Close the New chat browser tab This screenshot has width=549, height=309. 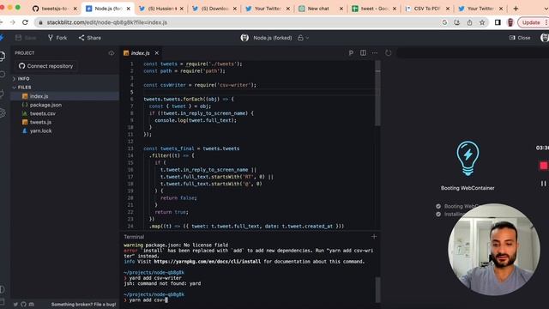(341, 9)
